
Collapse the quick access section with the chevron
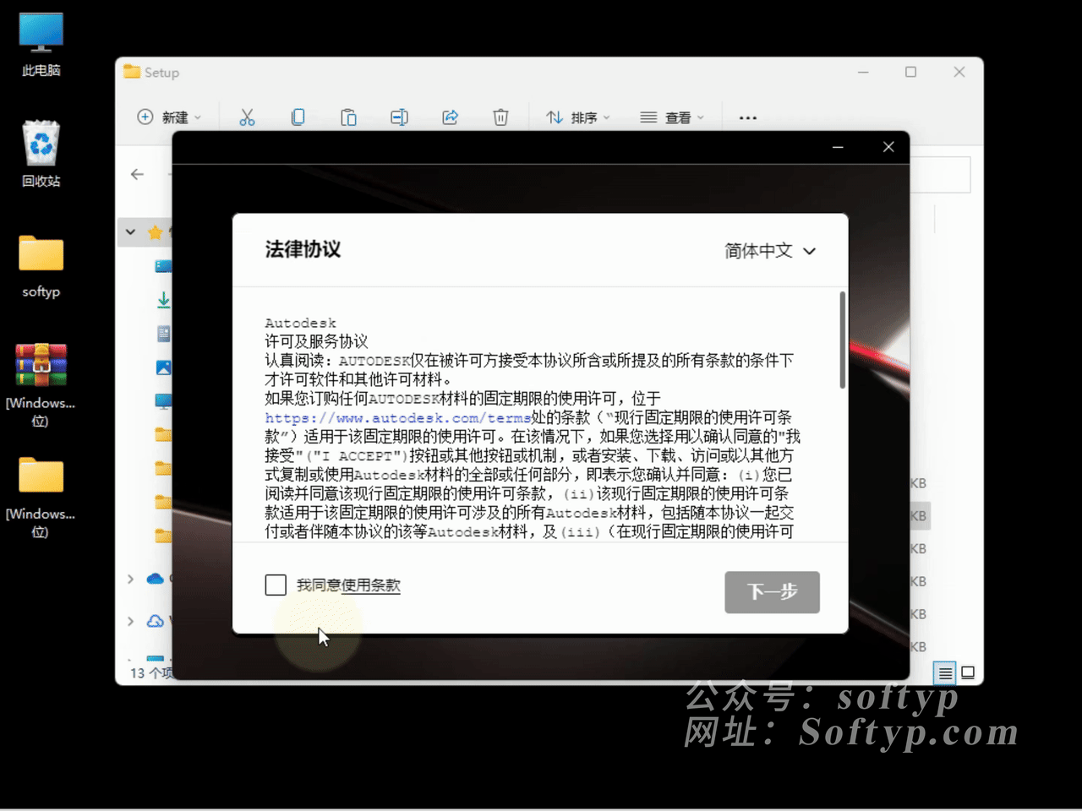pos(130,231)
